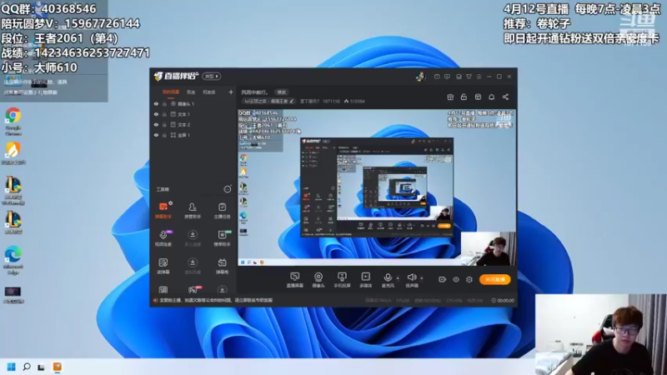
Task: Open the 弹幕助手 tool in the toolbox
Action: point(163,210)
